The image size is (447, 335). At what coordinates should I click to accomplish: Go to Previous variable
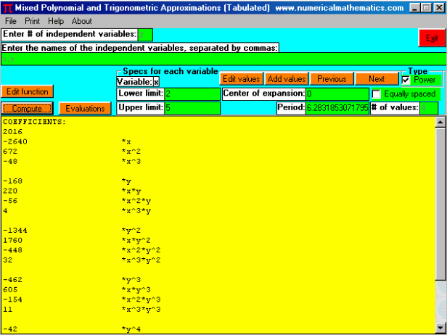point(332,79)
